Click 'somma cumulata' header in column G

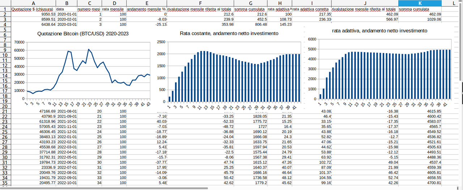coord(250,9)
